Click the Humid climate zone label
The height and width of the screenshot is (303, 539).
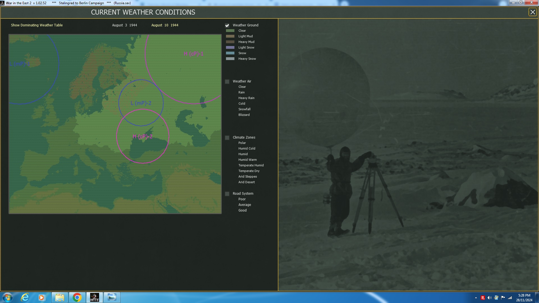pos(243,154)
